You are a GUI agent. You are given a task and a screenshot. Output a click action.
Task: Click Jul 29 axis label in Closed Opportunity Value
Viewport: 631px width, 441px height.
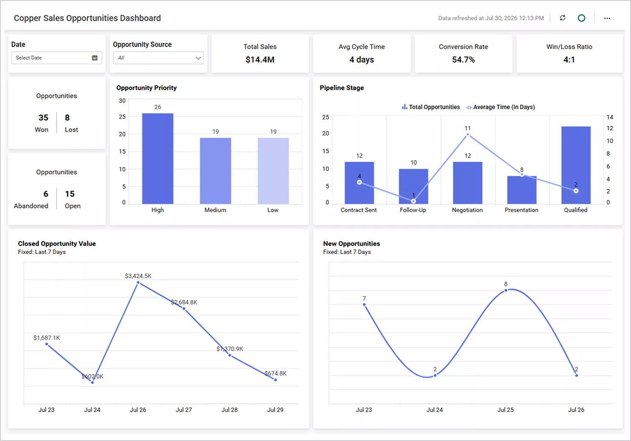click(275, 410)
